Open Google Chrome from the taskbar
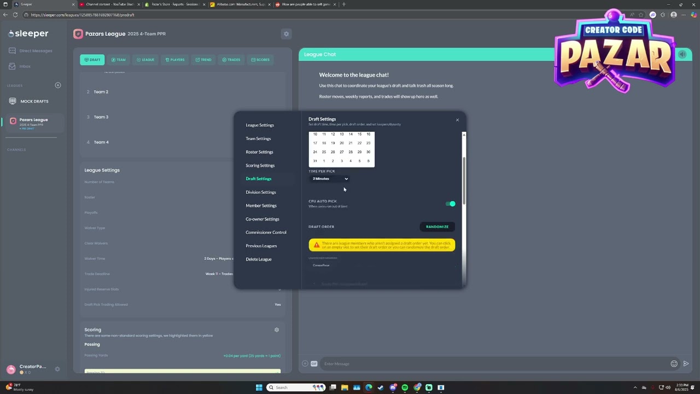 (x=417, y=387)
